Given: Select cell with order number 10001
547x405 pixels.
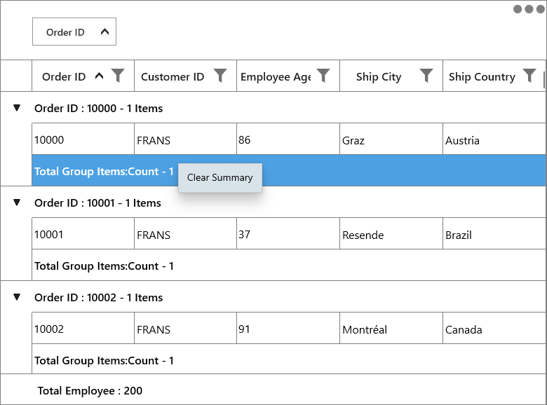Looking at the screenshot, I should tap(83, 233).
